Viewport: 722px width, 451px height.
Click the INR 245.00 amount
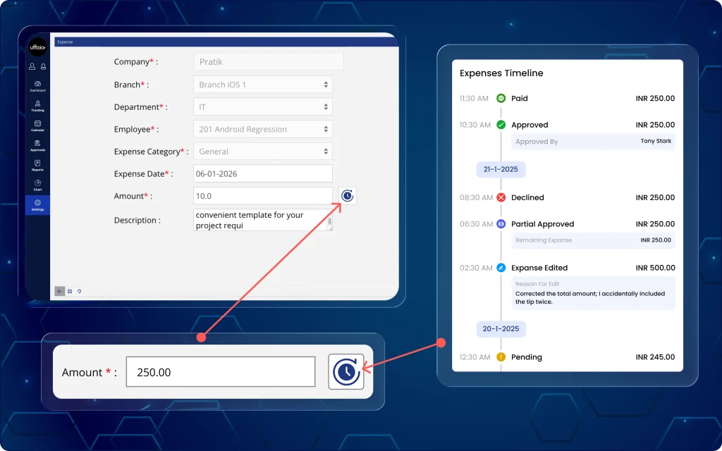655,357
